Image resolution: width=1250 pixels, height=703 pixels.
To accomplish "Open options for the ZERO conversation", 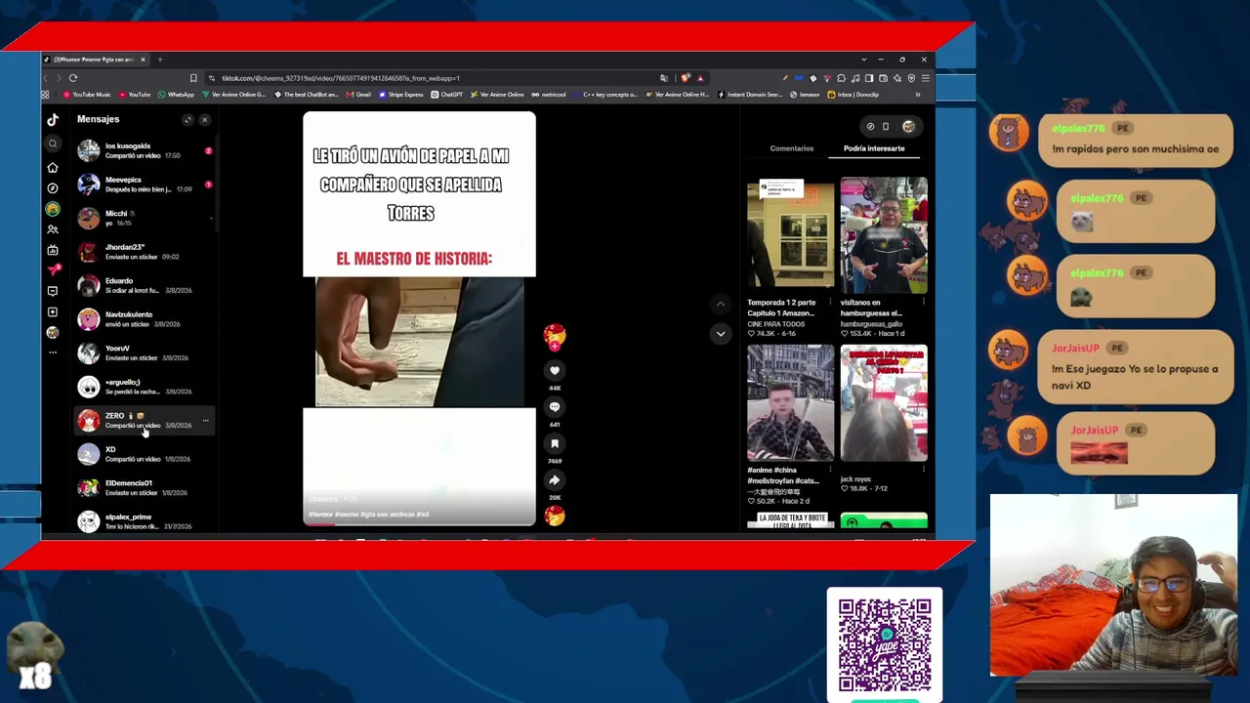I will pyautogui.click(x=205, y=421).
